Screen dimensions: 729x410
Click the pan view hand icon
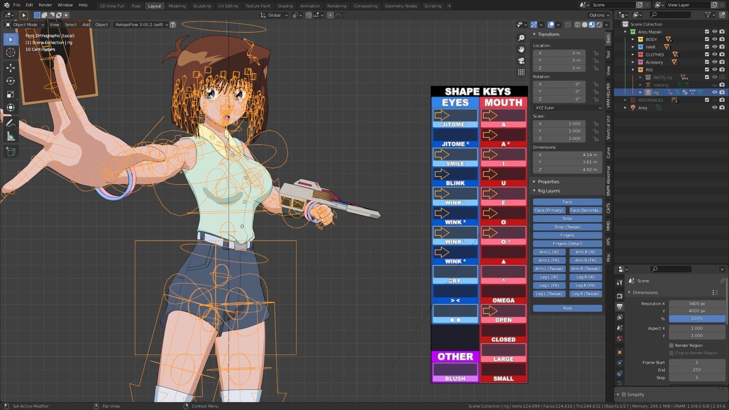521,49
